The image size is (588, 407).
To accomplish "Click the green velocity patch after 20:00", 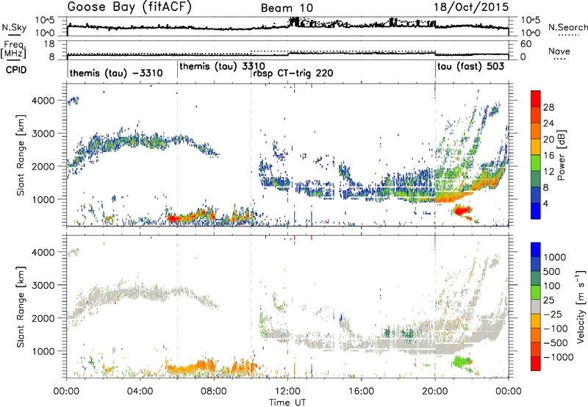I will tap(461, 361).
